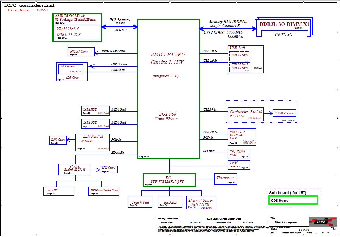The width and height of the screenshot is (340, 237).
Task: Select the EC ITE IT8586E-LQFP block
Action: click(169, 180)
